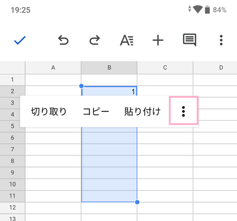This screenshot has width=237, height=221.
Task: Select column C header
Action: click(x=165, y=68)
